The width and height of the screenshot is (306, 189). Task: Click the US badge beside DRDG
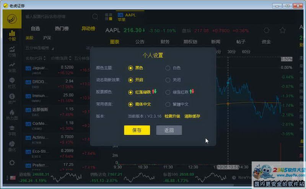[28, 82]
